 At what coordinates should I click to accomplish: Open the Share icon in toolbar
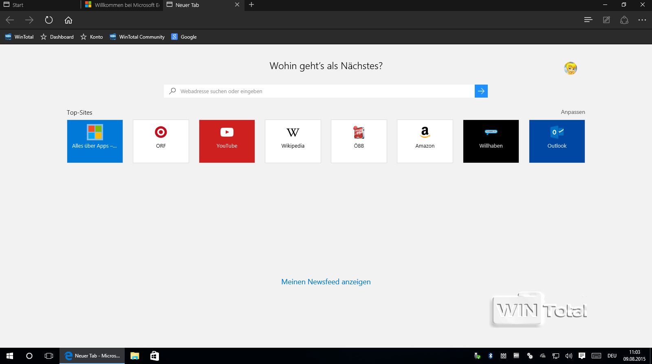pos(624,20)
